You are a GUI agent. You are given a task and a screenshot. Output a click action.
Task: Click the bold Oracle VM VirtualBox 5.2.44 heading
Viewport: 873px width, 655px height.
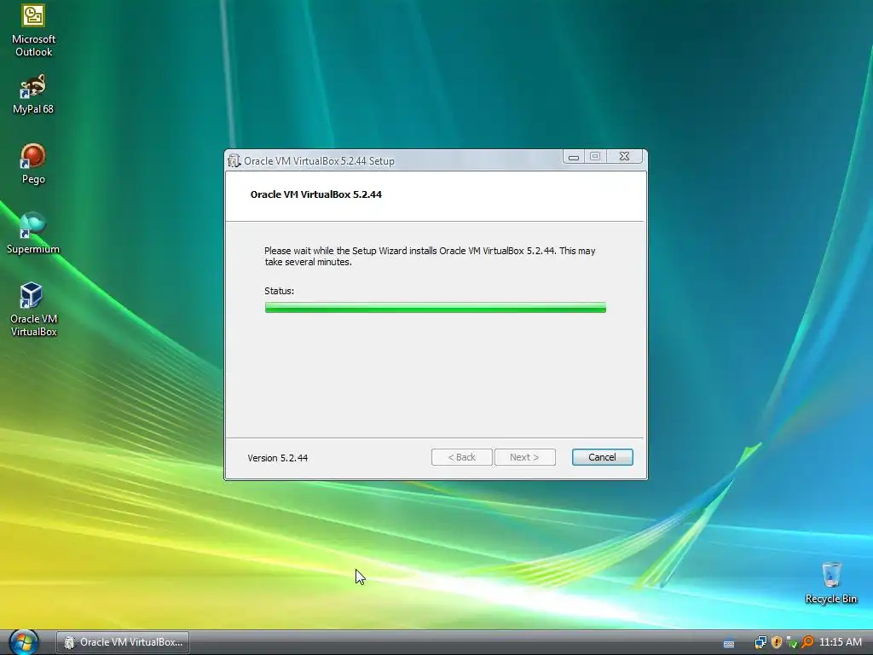click(315, 194)
